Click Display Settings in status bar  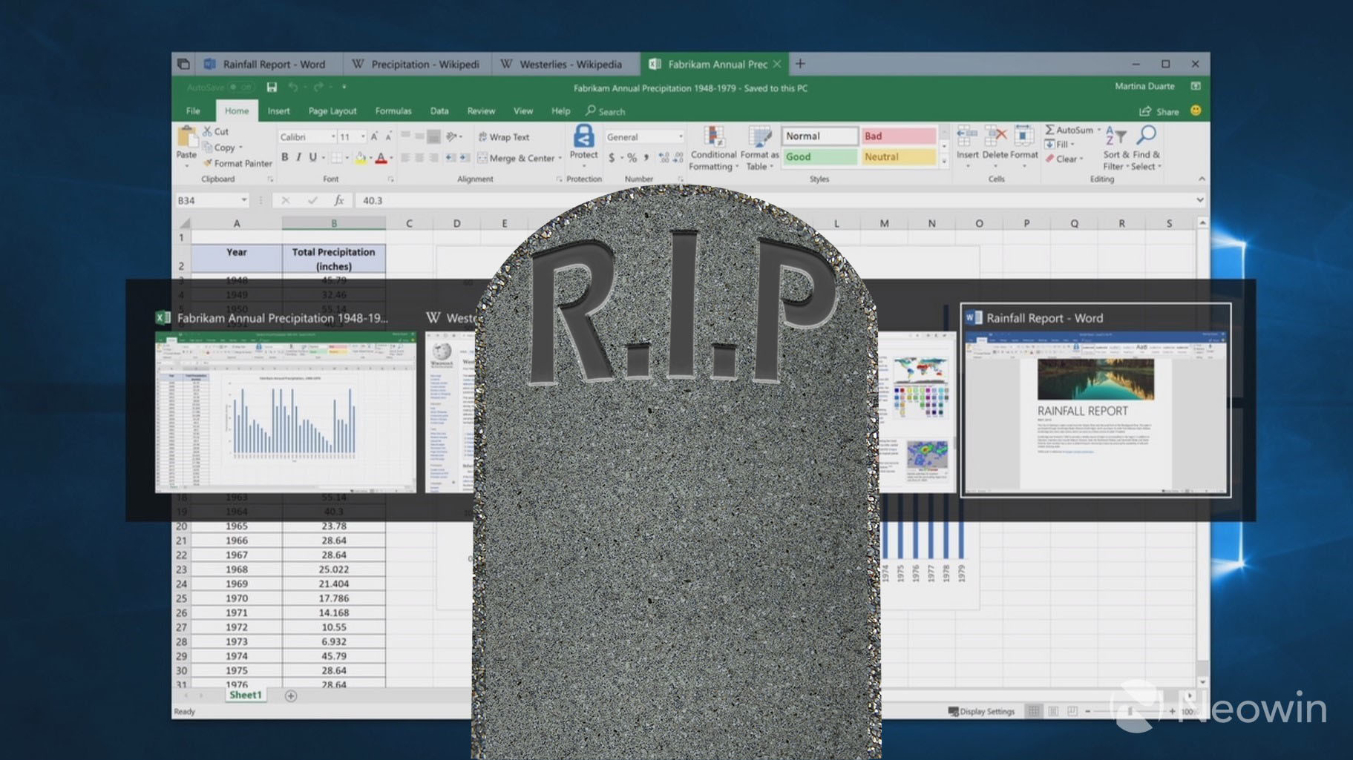click(981, 711)
